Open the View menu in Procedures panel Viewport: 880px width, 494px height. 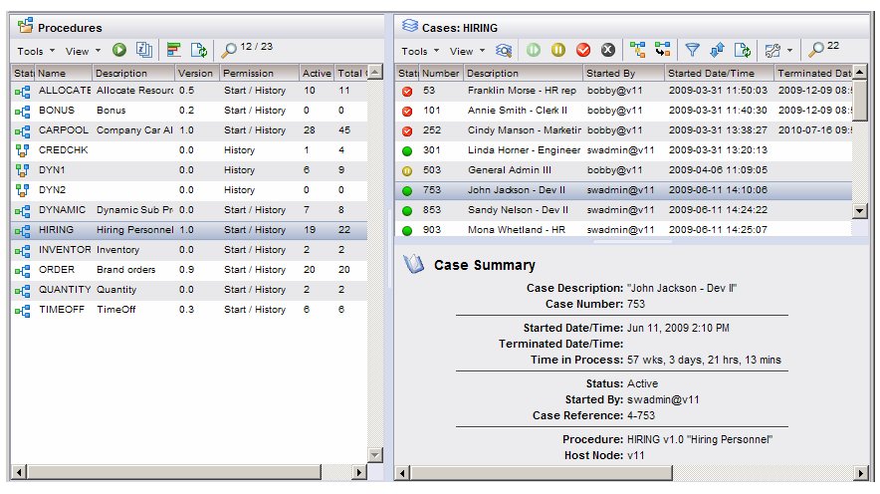tap(83, 51)
